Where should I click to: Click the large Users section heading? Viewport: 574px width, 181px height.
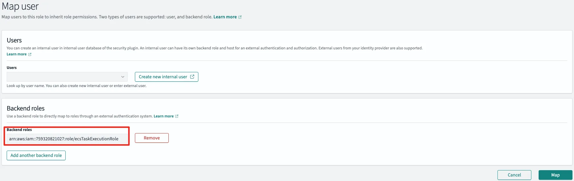14,40
